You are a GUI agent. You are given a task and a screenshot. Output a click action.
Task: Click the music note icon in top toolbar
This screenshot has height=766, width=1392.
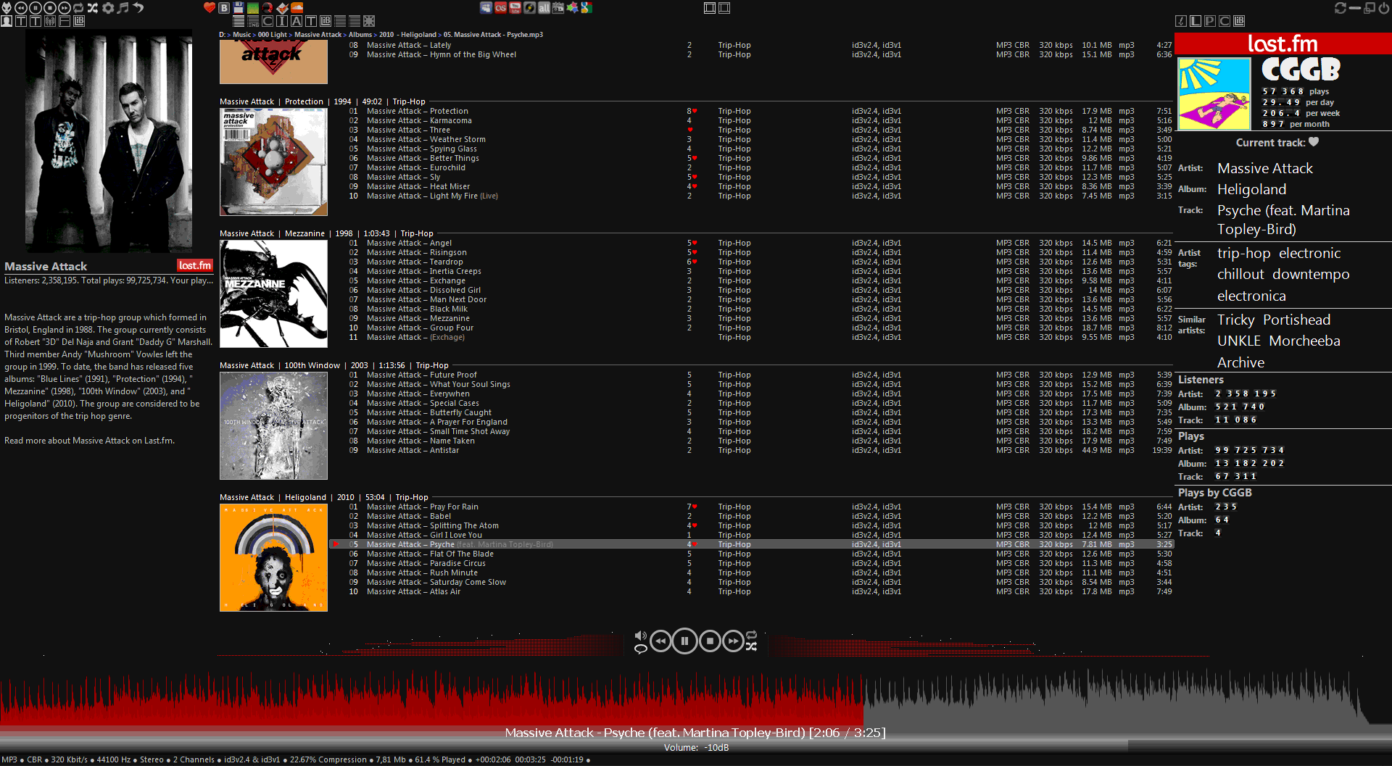click(123, 8)
